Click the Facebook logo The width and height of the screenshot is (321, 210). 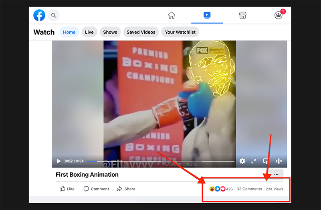point(39,16)
